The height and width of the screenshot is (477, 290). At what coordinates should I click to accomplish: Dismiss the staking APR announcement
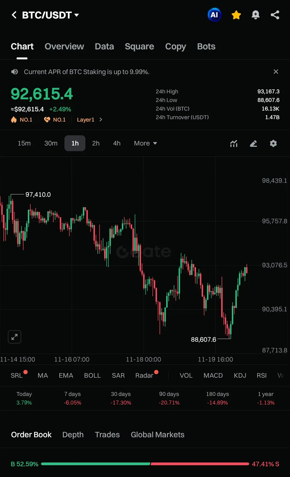tap(276, 72)
